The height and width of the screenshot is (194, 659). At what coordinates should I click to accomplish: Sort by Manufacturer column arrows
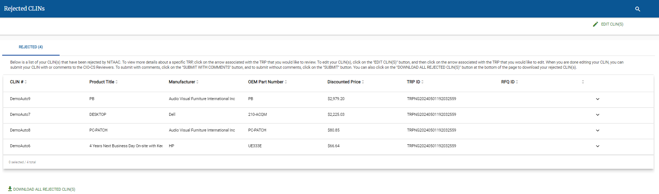click(x=197, y=82)
